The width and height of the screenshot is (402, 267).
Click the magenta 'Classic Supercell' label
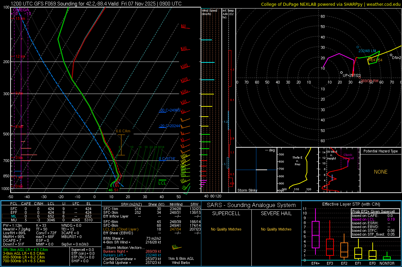[348, 157]
